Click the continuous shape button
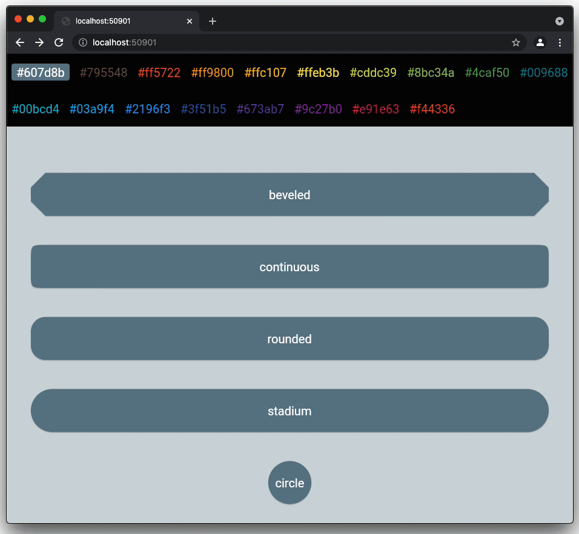The height and width of the screenshot is (534, 579). pyautogui.click(x=289, y=266)
